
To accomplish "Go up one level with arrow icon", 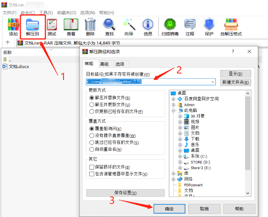I will click(x=8, y=43).
